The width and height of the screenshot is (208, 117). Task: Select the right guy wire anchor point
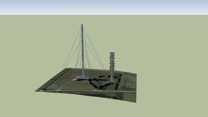click(105, 70)
